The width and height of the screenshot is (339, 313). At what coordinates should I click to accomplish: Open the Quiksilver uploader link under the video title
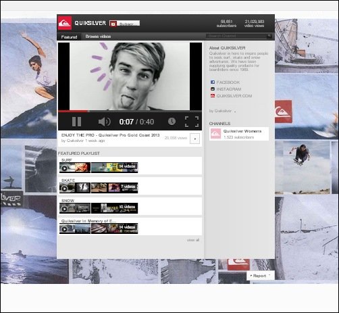pyautogui.click(x=75, y=141)
